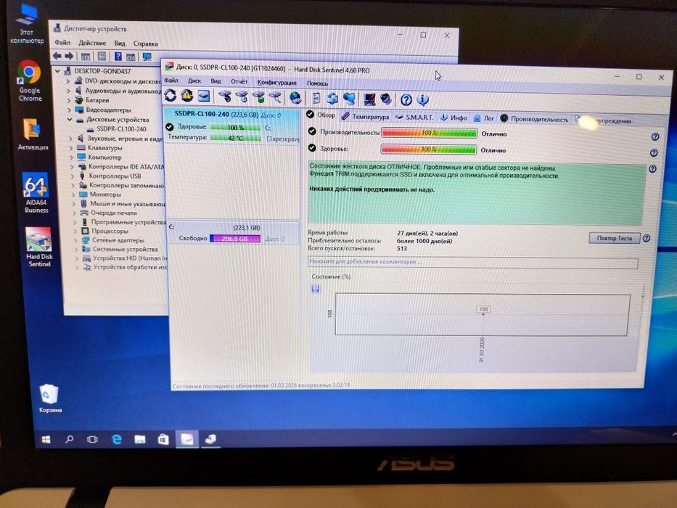Open File Explorer from taskbar
The height and width of the screenshot is (508, 677).
[x=139, y=439]
